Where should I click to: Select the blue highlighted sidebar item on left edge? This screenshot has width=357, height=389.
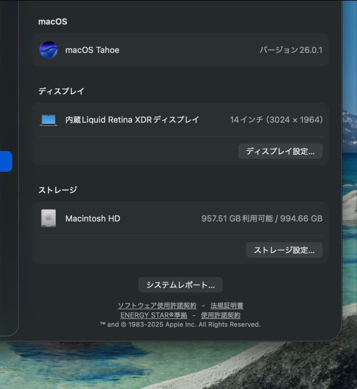coord(6,161)
